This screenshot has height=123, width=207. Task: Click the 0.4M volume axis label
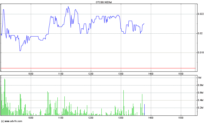[200, 100]
